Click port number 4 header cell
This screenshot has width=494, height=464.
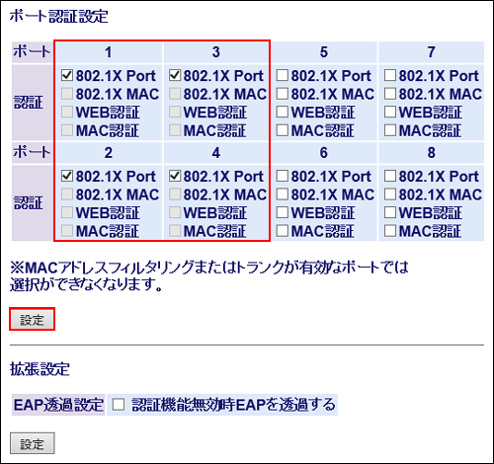click(216, 153)
